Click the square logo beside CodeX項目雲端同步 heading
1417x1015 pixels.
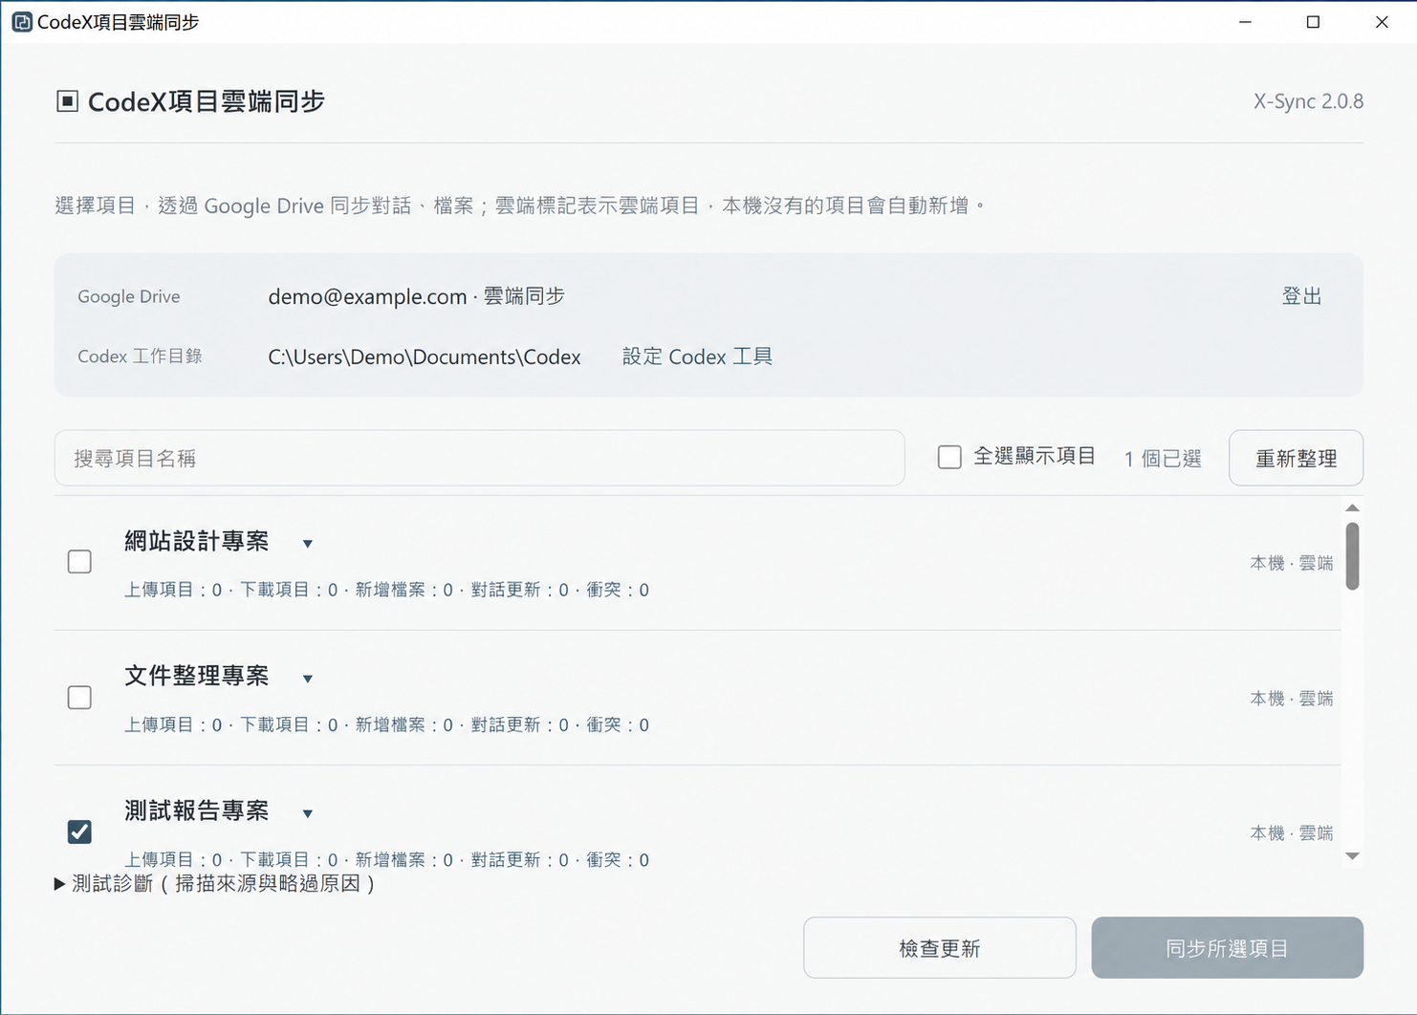(67, 101)
